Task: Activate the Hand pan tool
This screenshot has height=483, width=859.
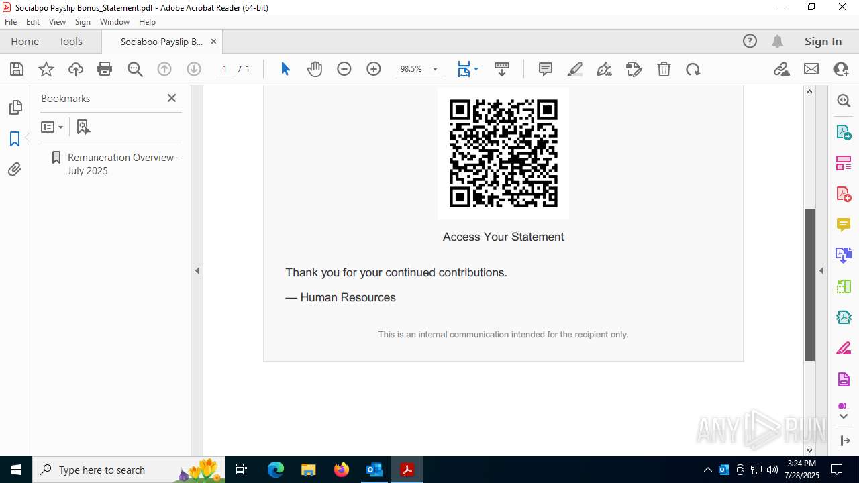Action: click(x=315, y=69)
